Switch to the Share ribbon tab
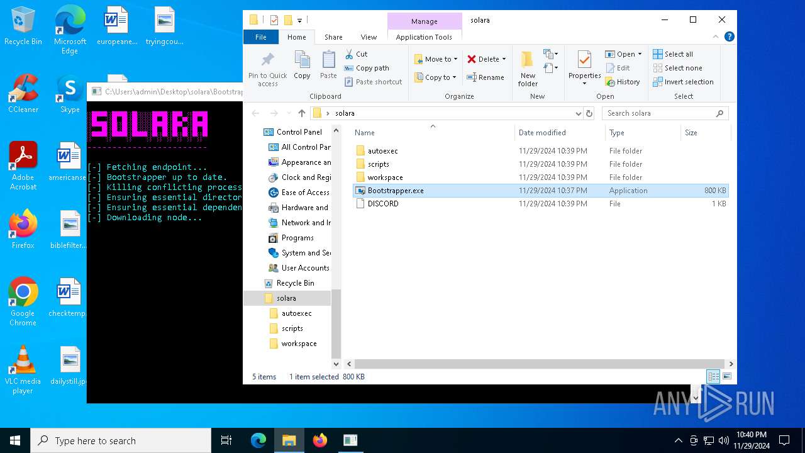This screenshot has height=453, width=805. 333,37
